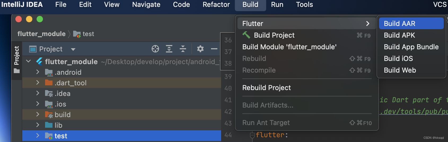The width and height of the screenshot is (448, 142).
Task: Toggle the Project tool window side tab
Action: click(x=17, y=59)
